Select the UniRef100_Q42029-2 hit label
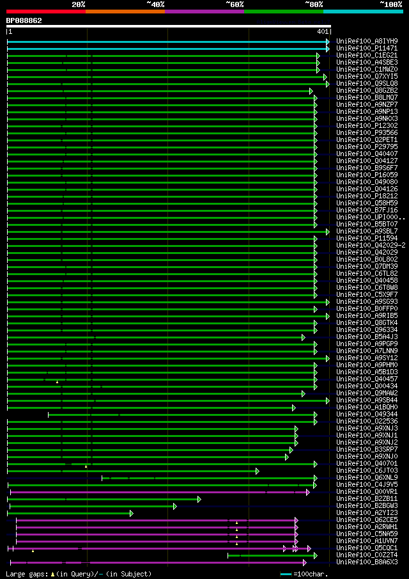409x579 pixels. coord(371,246)
